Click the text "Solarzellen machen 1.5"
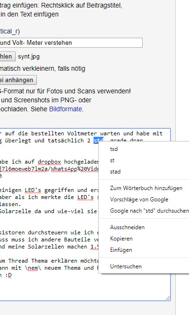This screenshot has height=315, width=189. [63, 247]
